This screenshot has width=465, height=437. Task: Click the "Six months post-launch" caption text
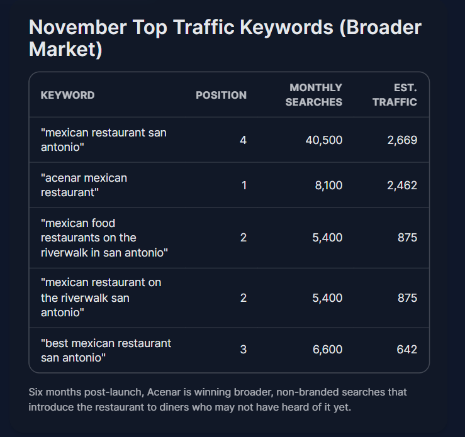[218, 399]
